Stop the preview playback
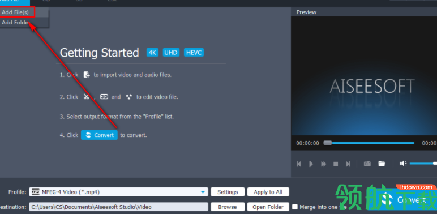 336,164
